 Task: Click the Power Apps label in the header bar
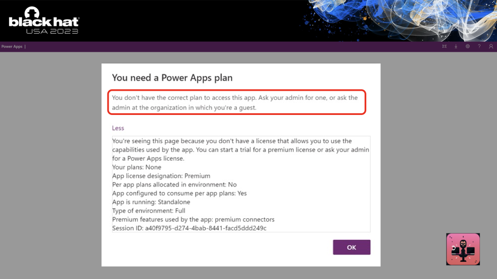click(12, 46)
